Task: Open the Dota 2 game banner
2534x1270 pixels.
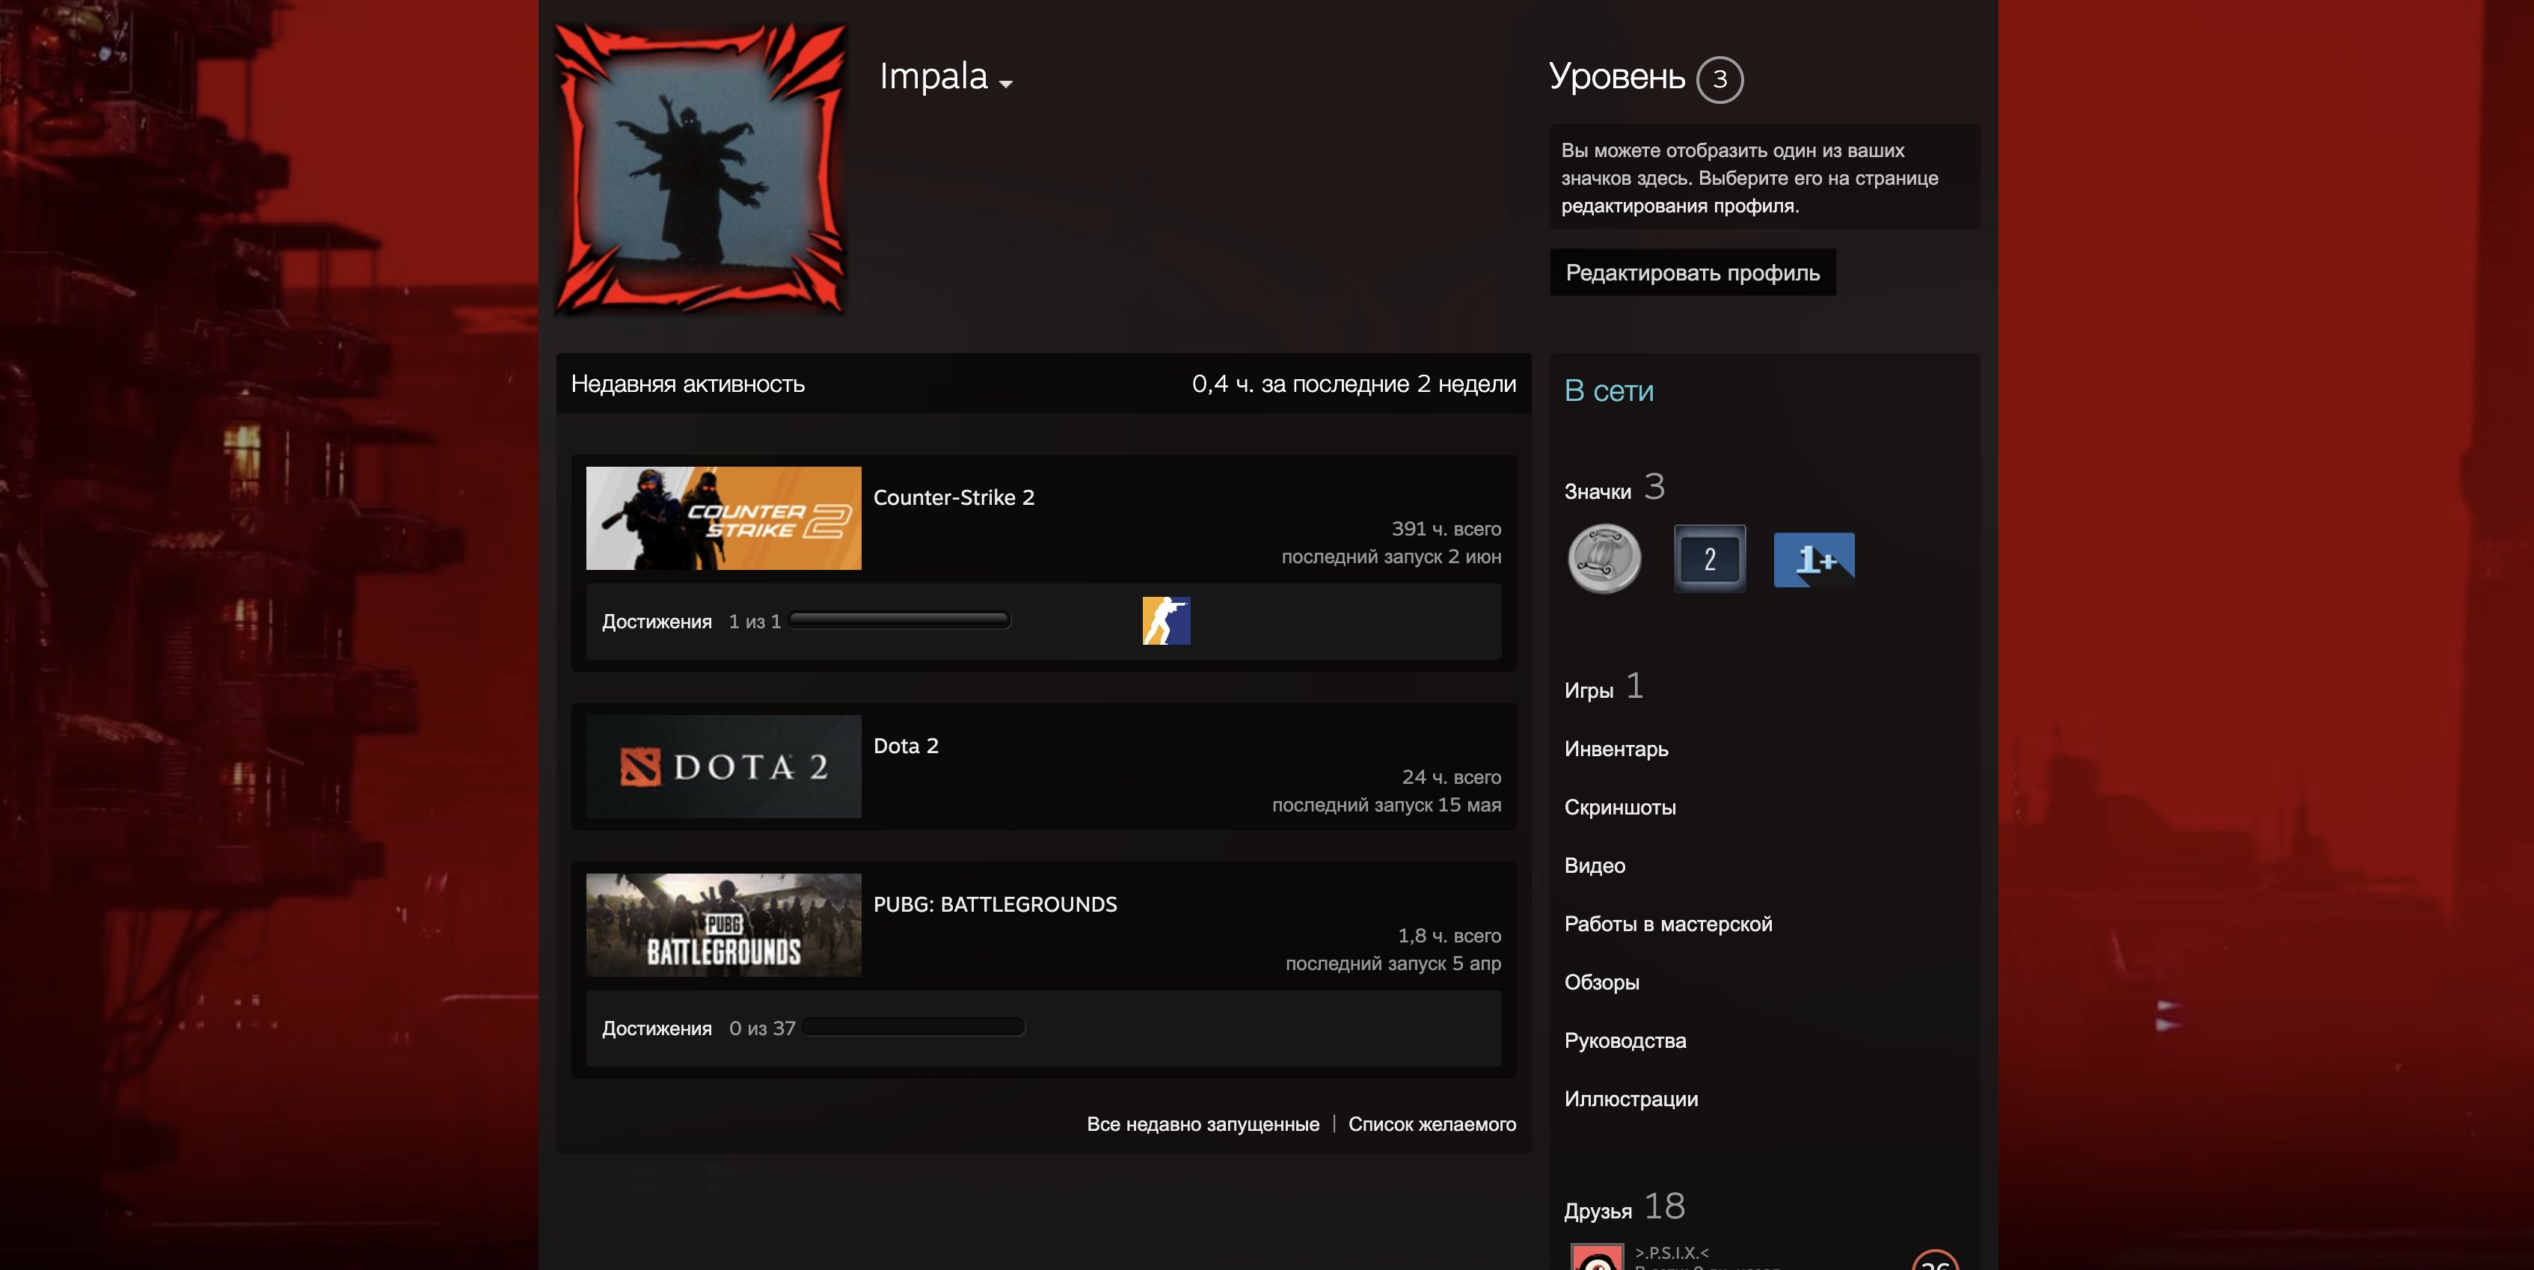Action: click(x=723, y=767)
